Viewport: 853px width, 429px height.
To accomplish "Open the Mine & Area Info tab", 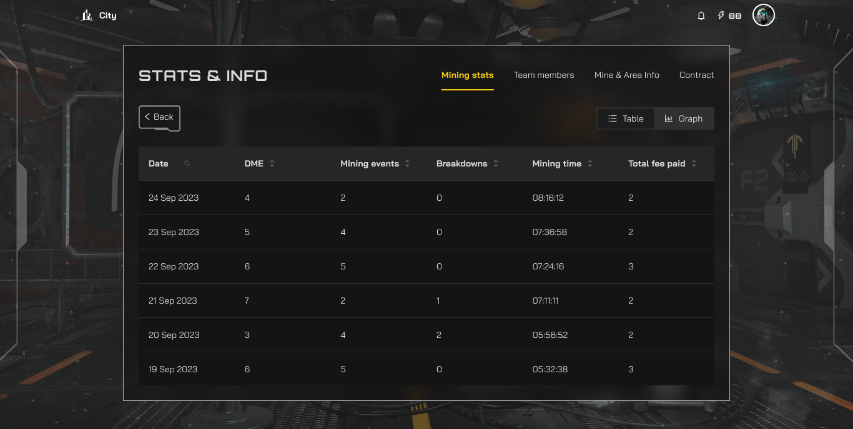I will click(627, 75).
